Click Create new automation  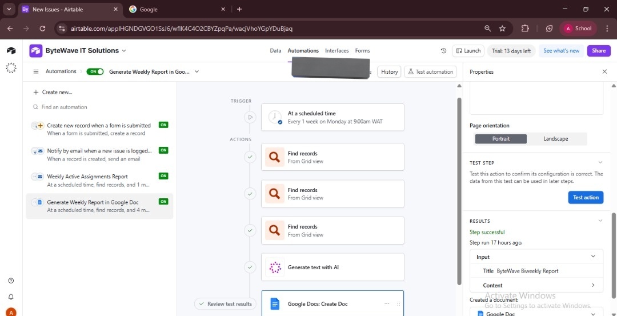pyautogui.click(x=53, y=92)
